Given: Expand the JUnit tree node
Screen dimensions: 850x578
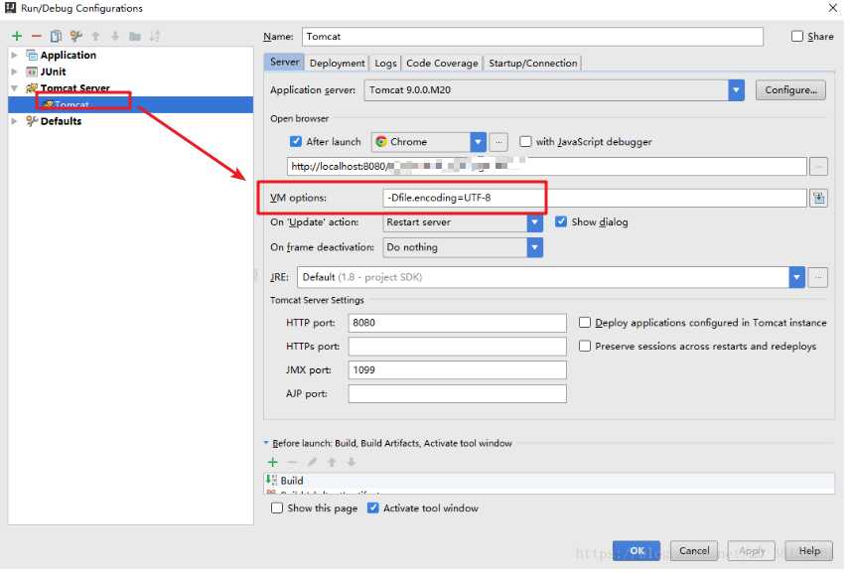Looking at the screenshot, I should coord(14,72).
